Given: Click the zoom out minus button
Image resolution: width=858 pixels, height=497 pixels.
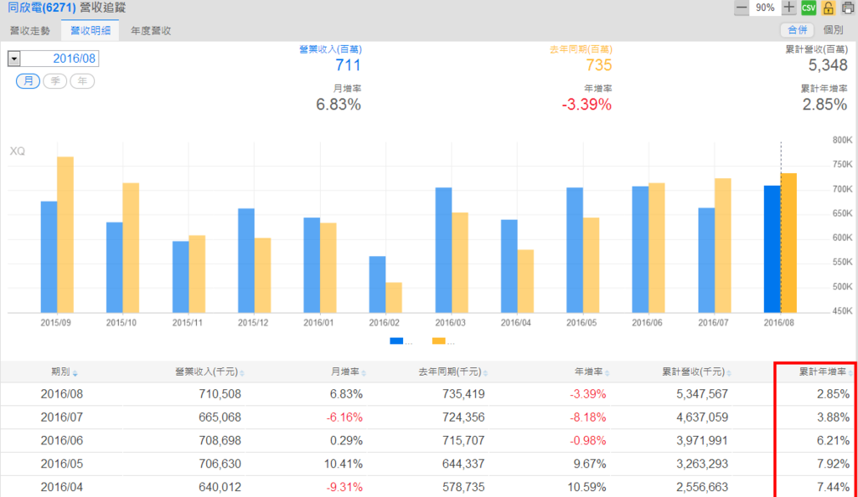Looking at the screenshot, I should tap(741, 8).
